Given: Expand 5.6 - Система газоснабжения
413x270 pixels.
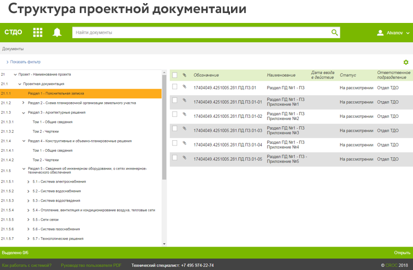Looking at the screenshot, I should pyautogui.click(x=28, y=229).
